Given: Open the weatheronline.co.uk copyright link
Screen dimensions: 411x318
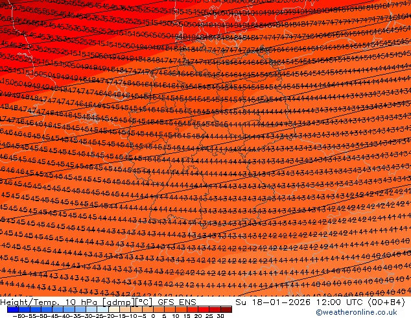Looking at the screenshot, I should pyautogui.click(x=356, y=312).
